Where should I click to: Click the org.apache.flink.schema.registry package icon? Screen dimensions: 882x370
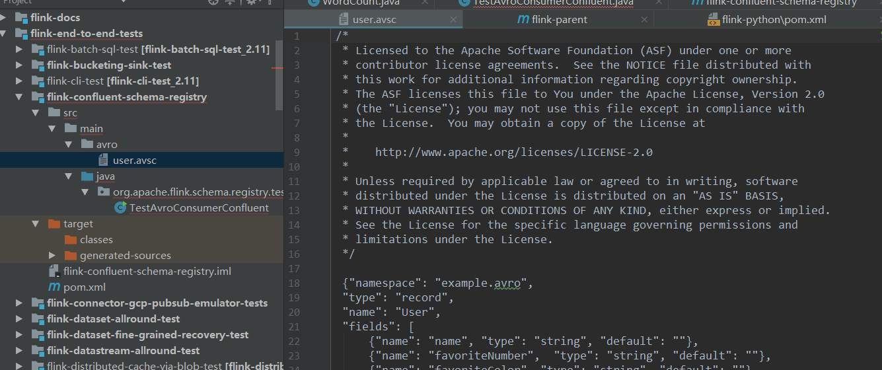pos(103,192)
